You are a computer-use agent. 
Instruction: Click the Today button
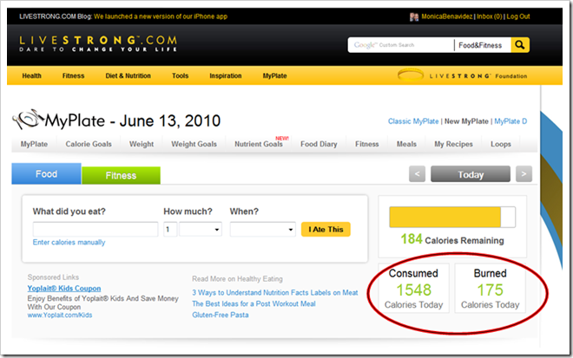point(471,173)
